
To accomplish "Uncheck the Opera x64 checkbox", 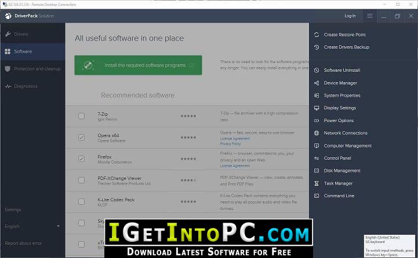I will 81,138.
